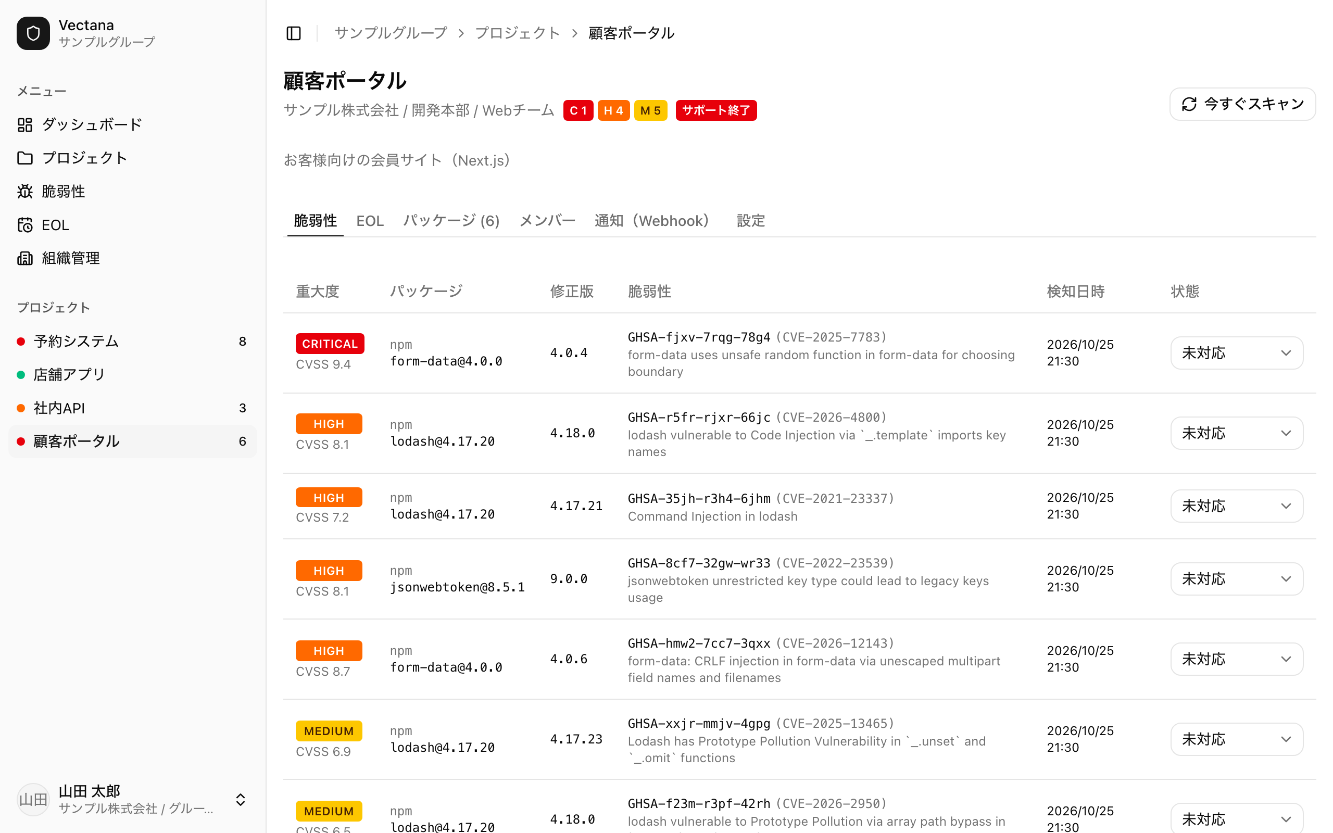Click the 山田 user avatar
Image resolution: width=1333 pixels, height=833 pixels.
pos(33,799)
